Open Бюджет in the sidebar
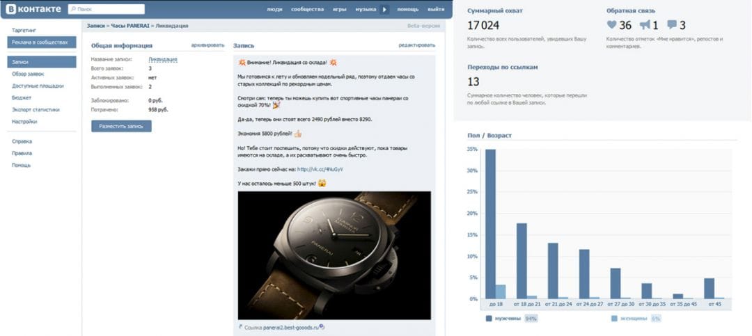This screenshot has height=336, width=752. click(22, 98)
